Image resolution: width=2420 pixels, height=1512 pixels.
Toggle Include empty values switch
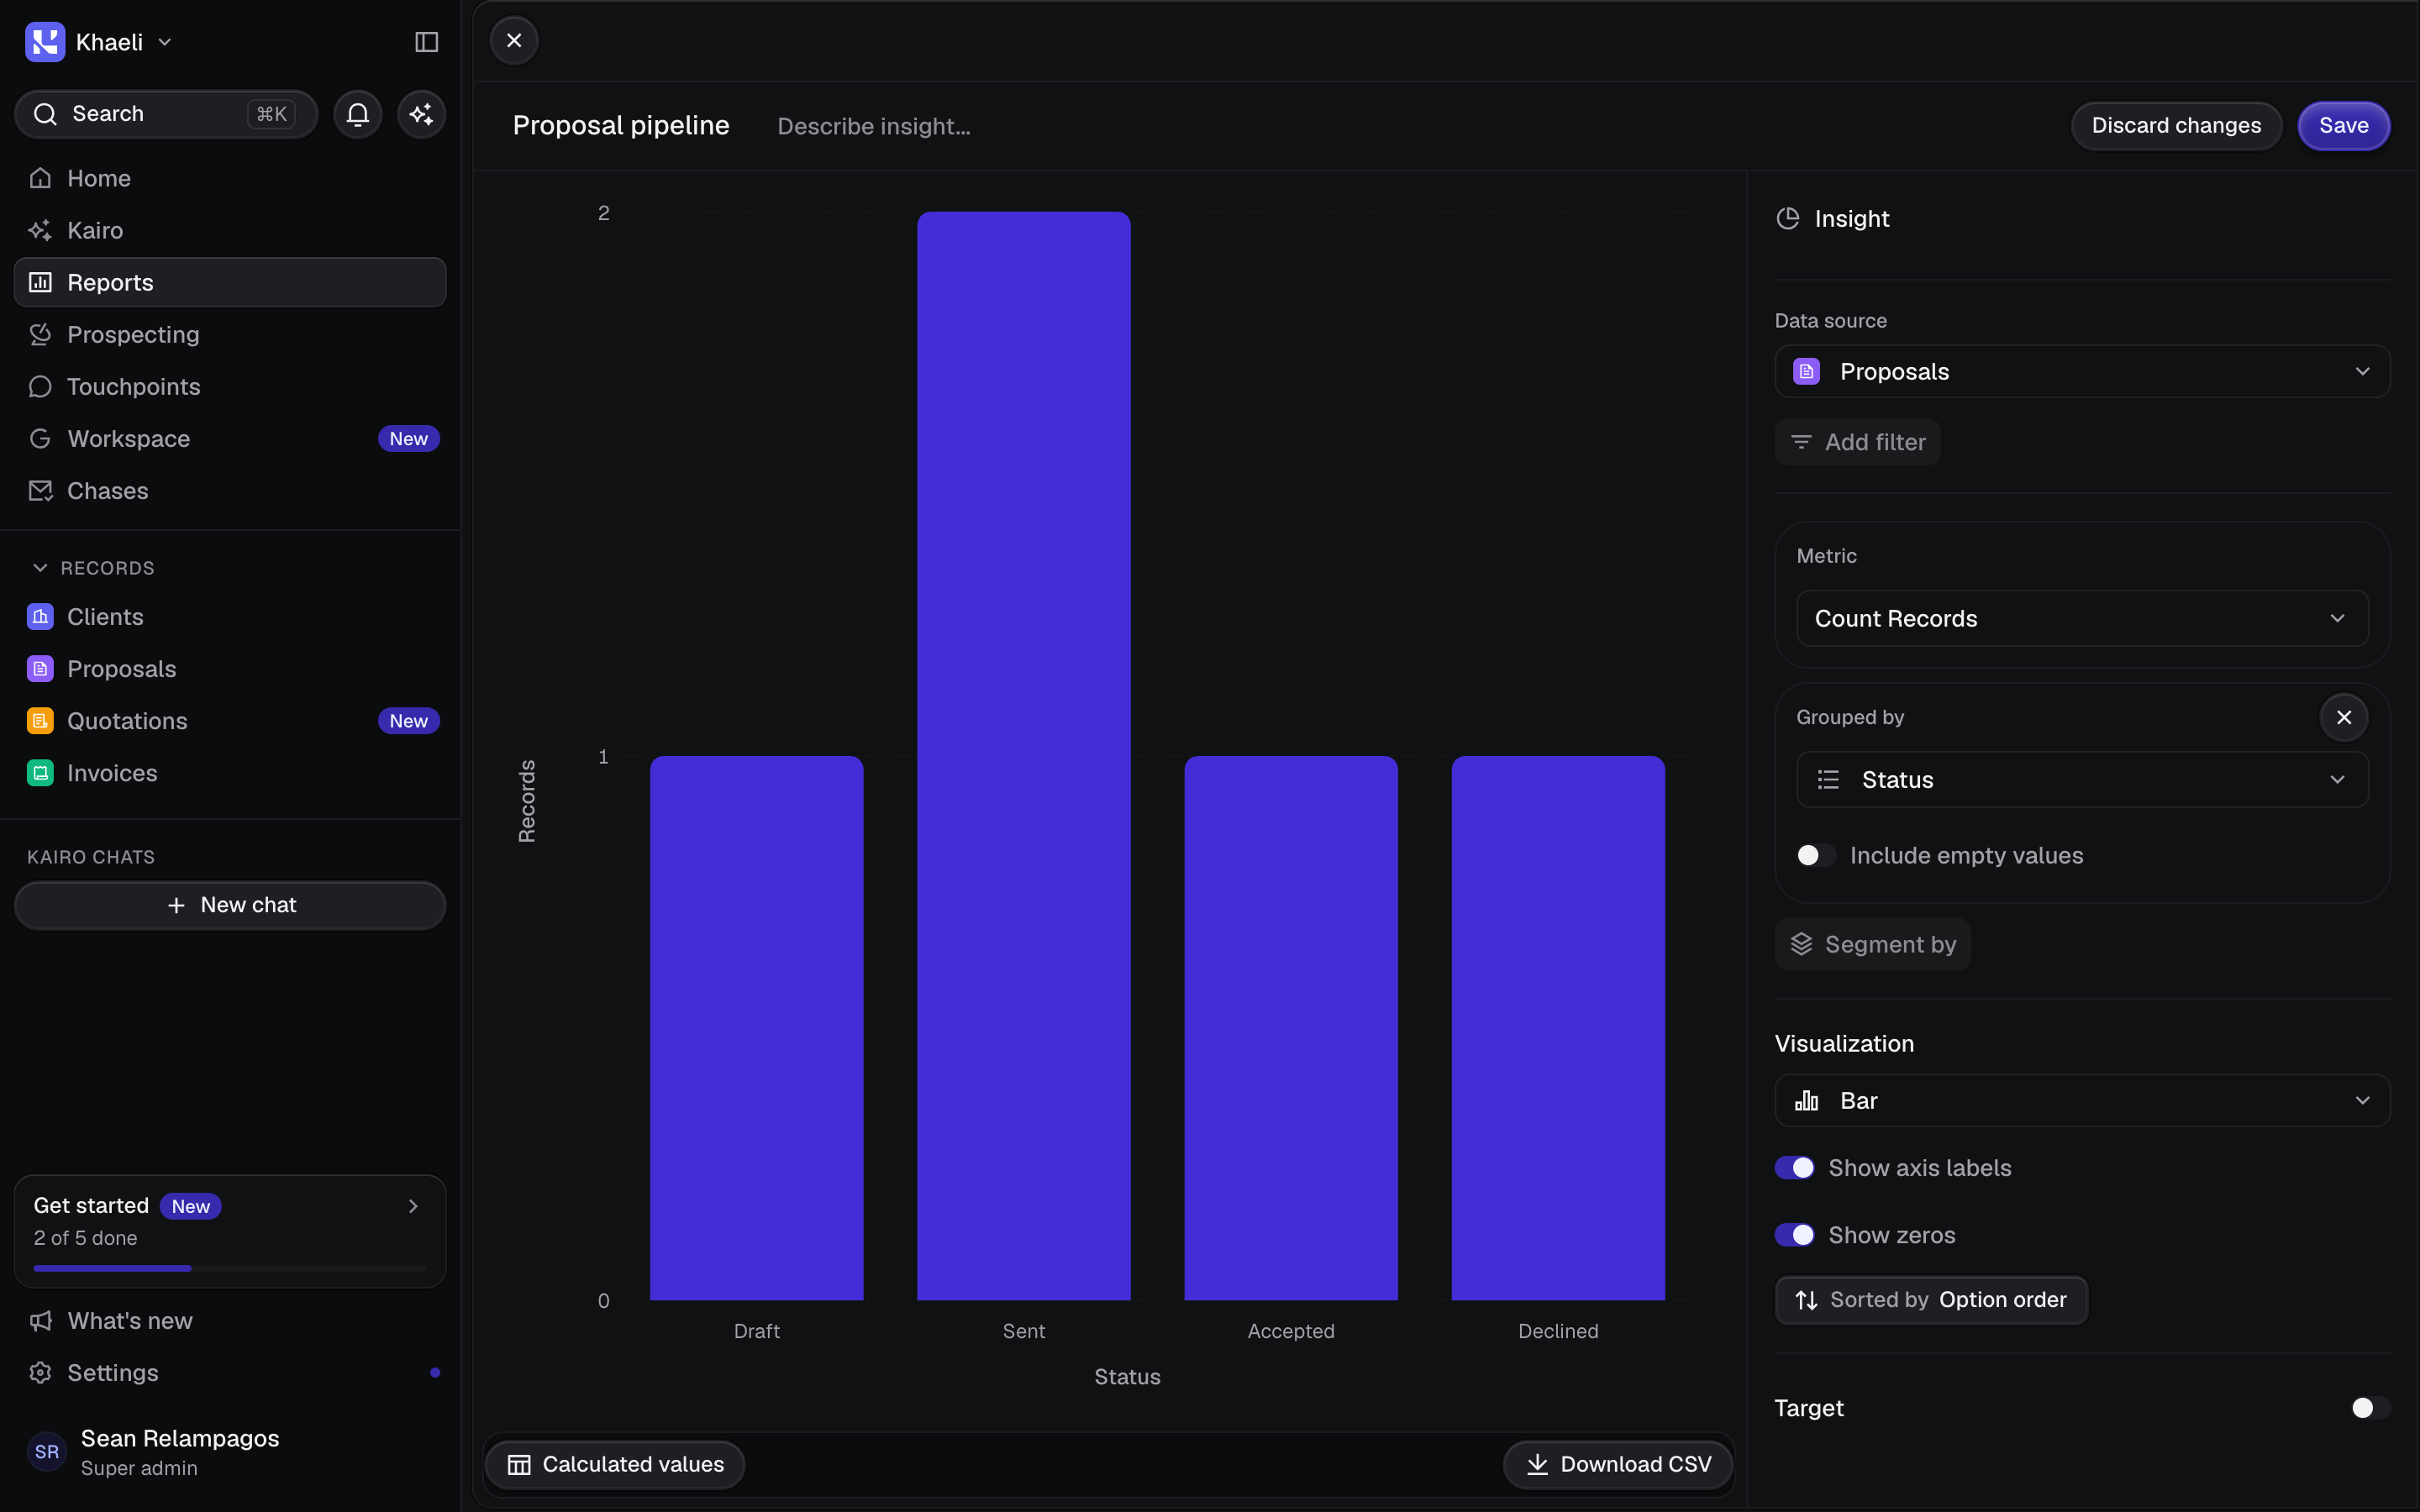pos(1815,856)
